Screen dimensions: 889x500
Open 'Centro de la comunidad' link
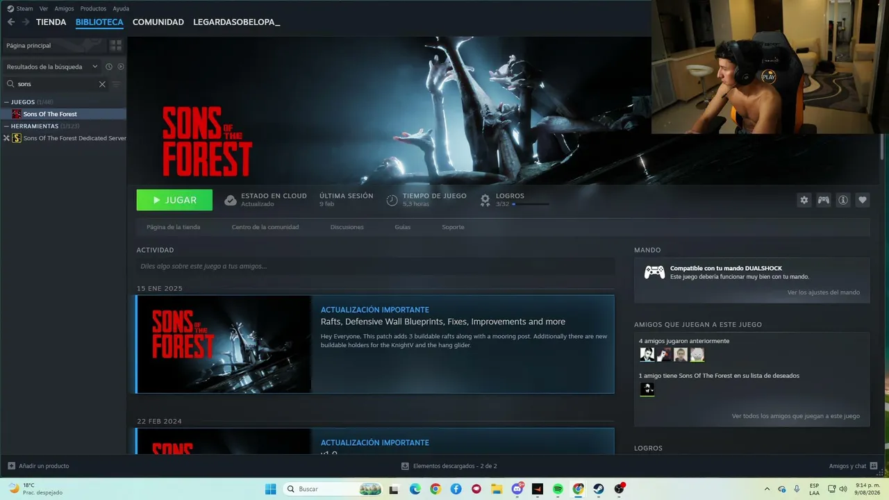265,227
